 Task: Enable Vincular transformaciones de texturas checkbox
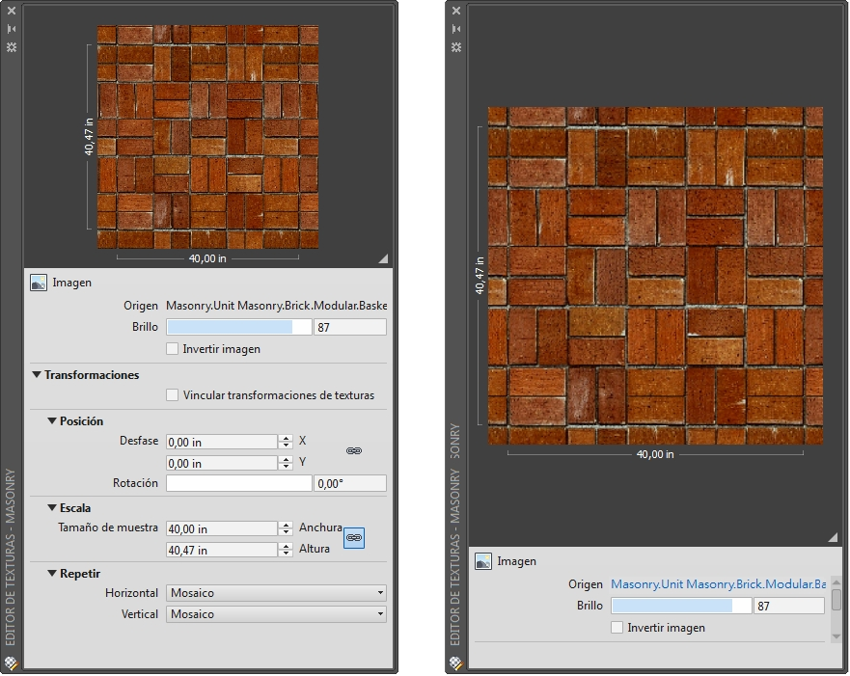click(x=173, y=395)
